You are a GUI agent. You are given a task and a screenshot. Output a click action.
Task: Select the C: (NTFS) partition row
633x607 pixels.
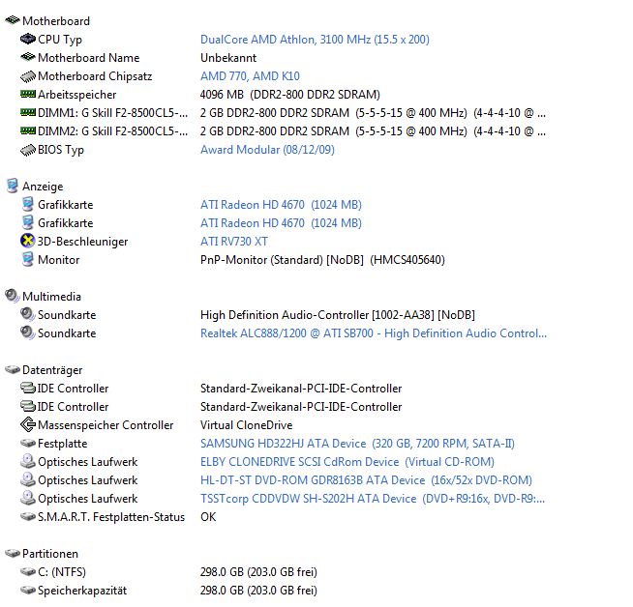click(168, 572)
